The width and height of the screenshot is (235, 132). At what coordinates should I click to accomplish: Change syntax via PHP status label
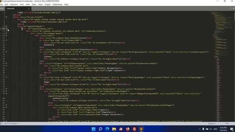[x=227, y=124]
